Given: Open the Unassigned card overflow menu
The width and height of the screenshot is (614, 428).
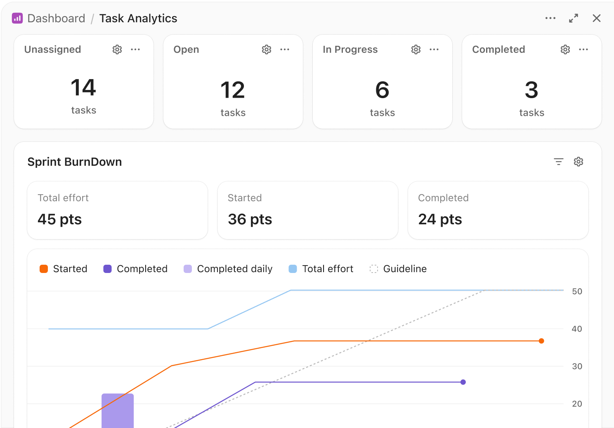Looking at the screenshot, I should 136,49.
